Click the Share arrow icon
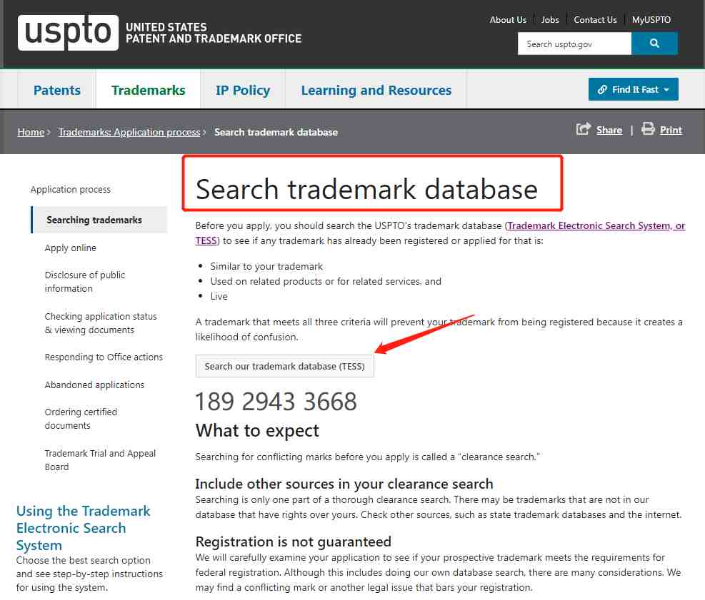Screen dimensions: 705x600 [583, 129]
